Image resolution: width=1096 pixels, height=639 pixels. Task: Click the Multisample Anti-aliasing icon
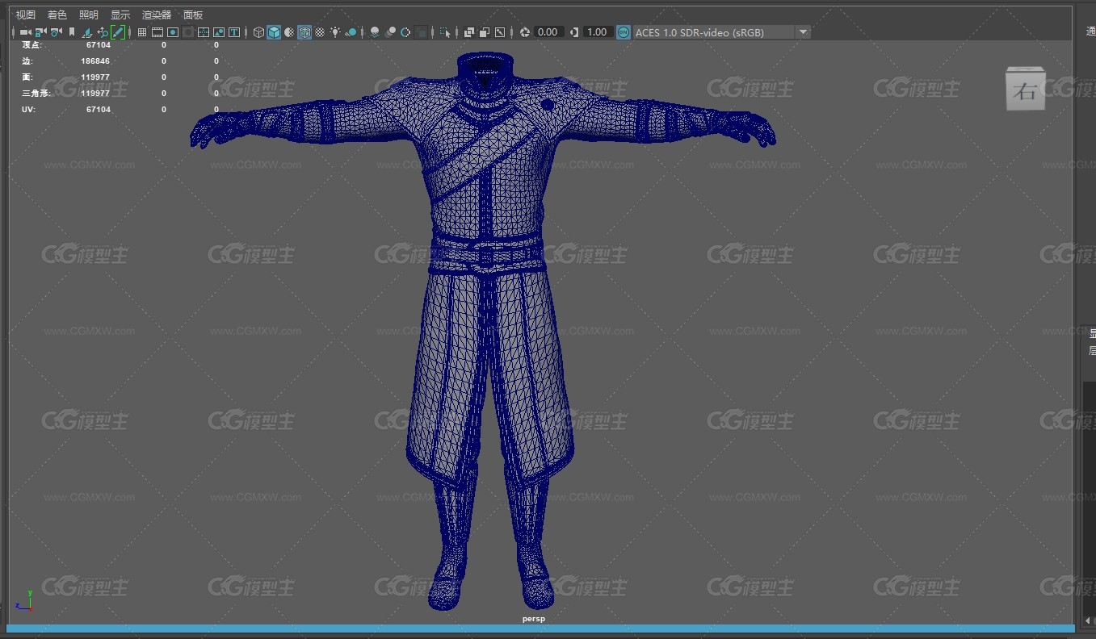click(x=405, y=32)
